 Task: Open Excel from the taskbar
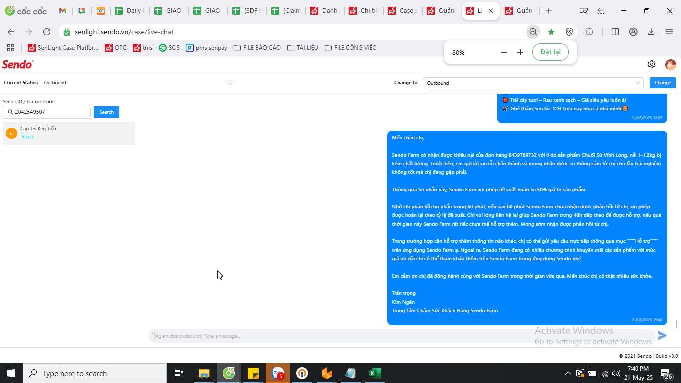pos(375,373)
